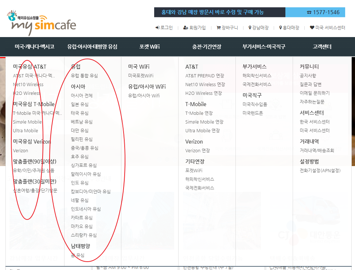Click the my simcafe logo
The height and width of the screenshot is (270, 355).
point(42,23)
